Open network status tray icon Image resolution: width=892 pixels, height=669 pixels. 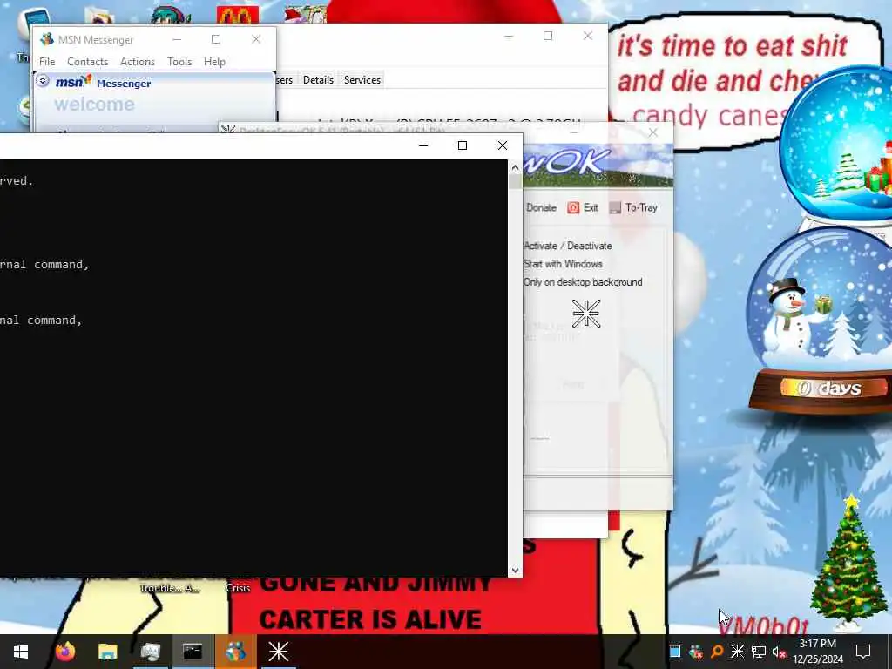759,652
